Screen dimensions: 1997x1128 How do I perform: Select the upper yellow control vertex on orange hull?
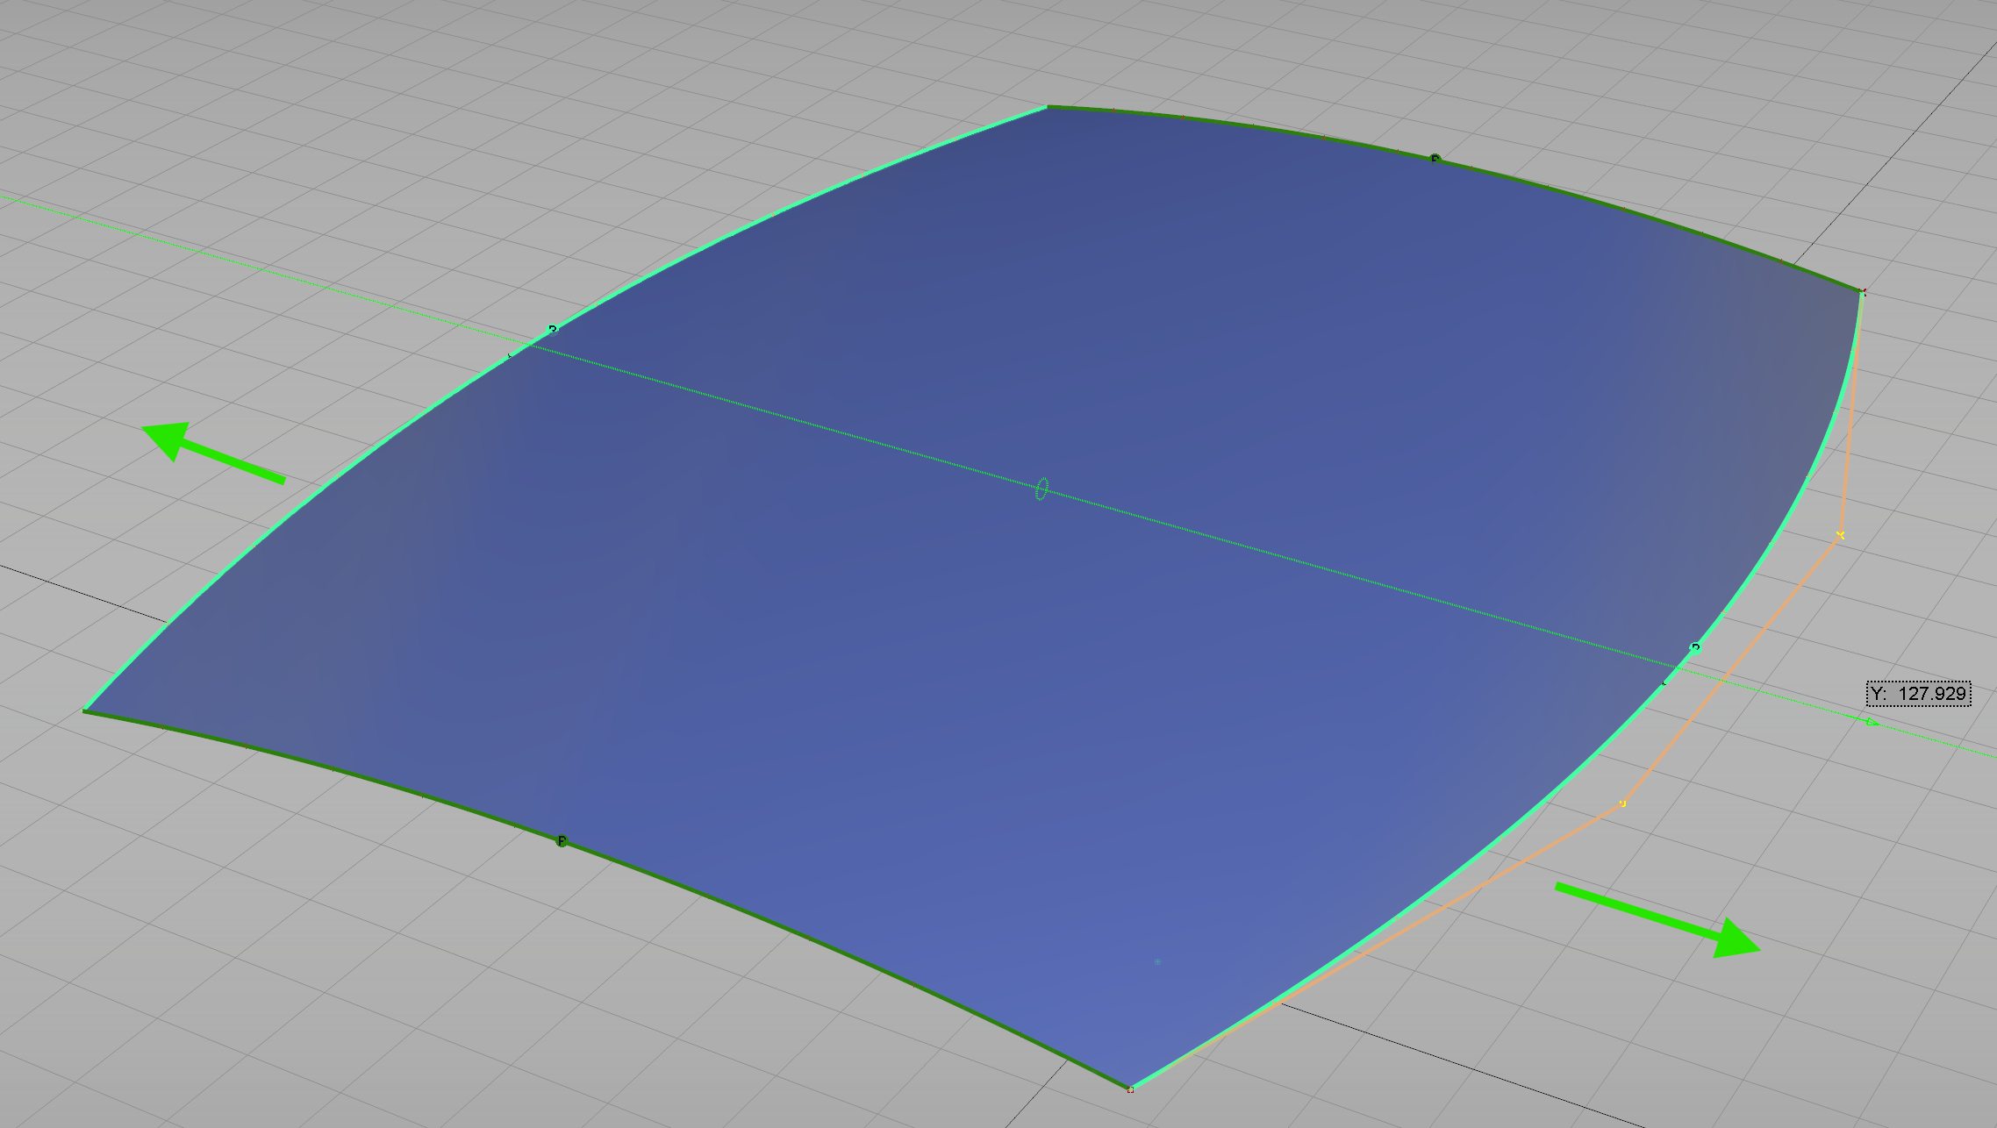(x=1840, y=535)
